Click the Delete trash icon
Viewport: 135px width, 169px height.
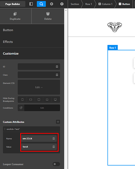(x=48, y=14)
